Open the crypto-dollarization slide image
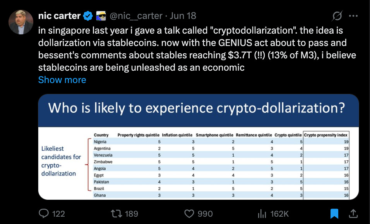Image resolution: width=370 pixels, height=224 pixels. 199,147
